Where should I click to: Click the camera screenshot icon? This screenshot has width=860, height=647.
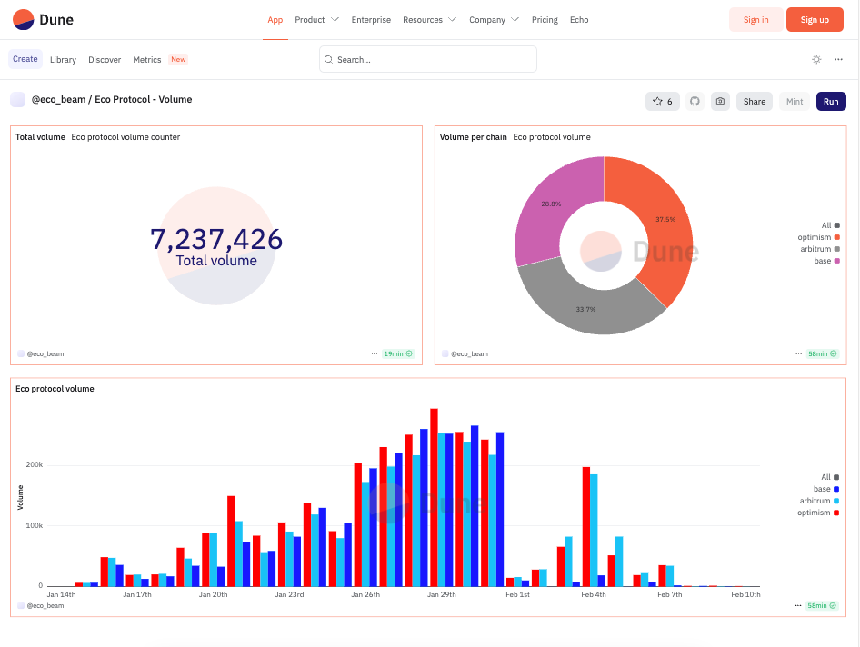720,102
